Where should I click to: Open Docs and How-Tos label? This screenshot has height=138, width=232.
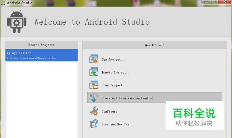click(115, 124)
